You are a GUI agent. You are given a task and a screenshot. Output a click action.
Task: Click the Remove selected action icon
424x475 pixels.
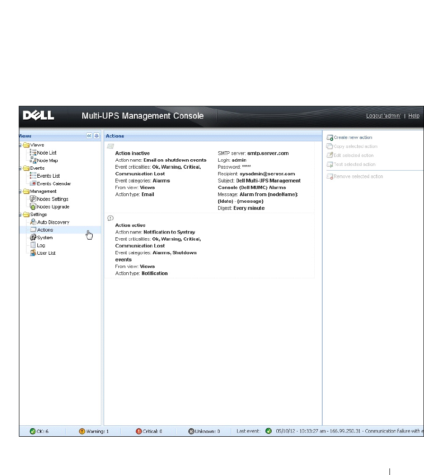click(x=330, y=176)
